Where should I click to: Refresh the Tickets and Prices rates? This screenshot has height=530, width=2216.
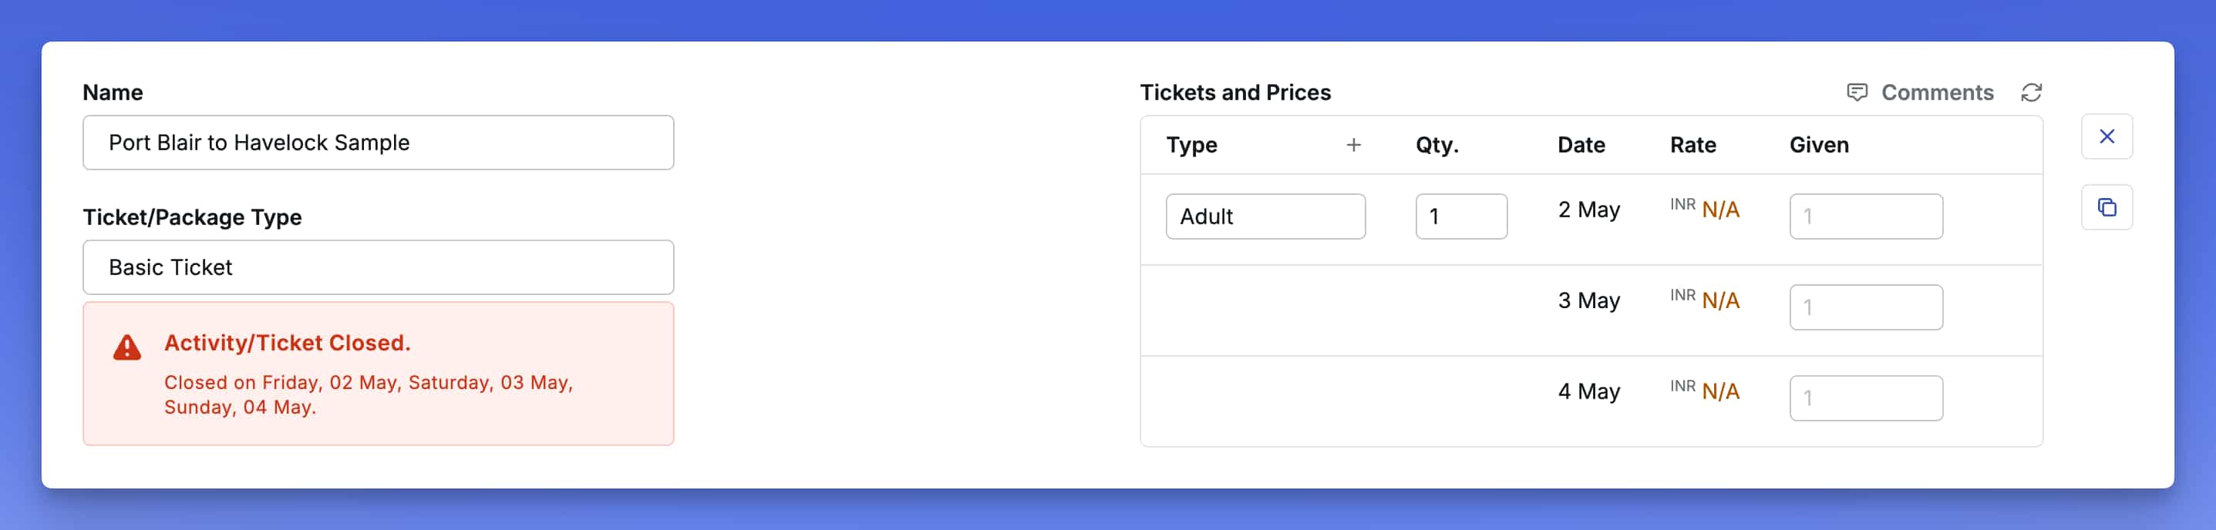(x=2031, y=92)
